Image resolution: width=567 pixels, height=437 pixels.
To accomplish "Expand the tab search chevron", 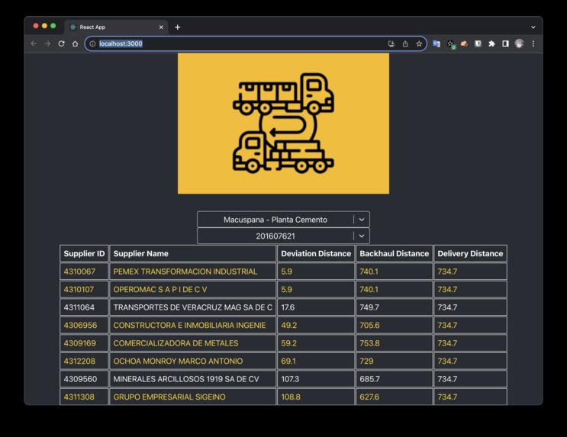I will [x=533, y=27].
